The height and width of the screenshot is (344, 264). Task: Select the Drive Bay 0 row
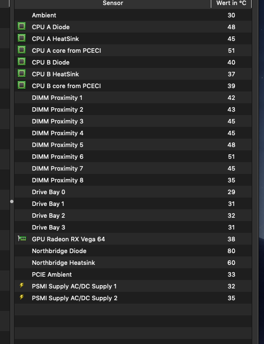(x=133, y=192)
